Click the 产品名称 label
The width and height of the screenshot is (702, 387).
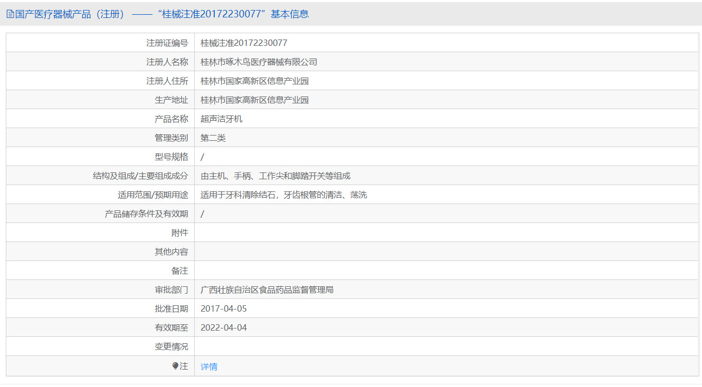point(171,119)
